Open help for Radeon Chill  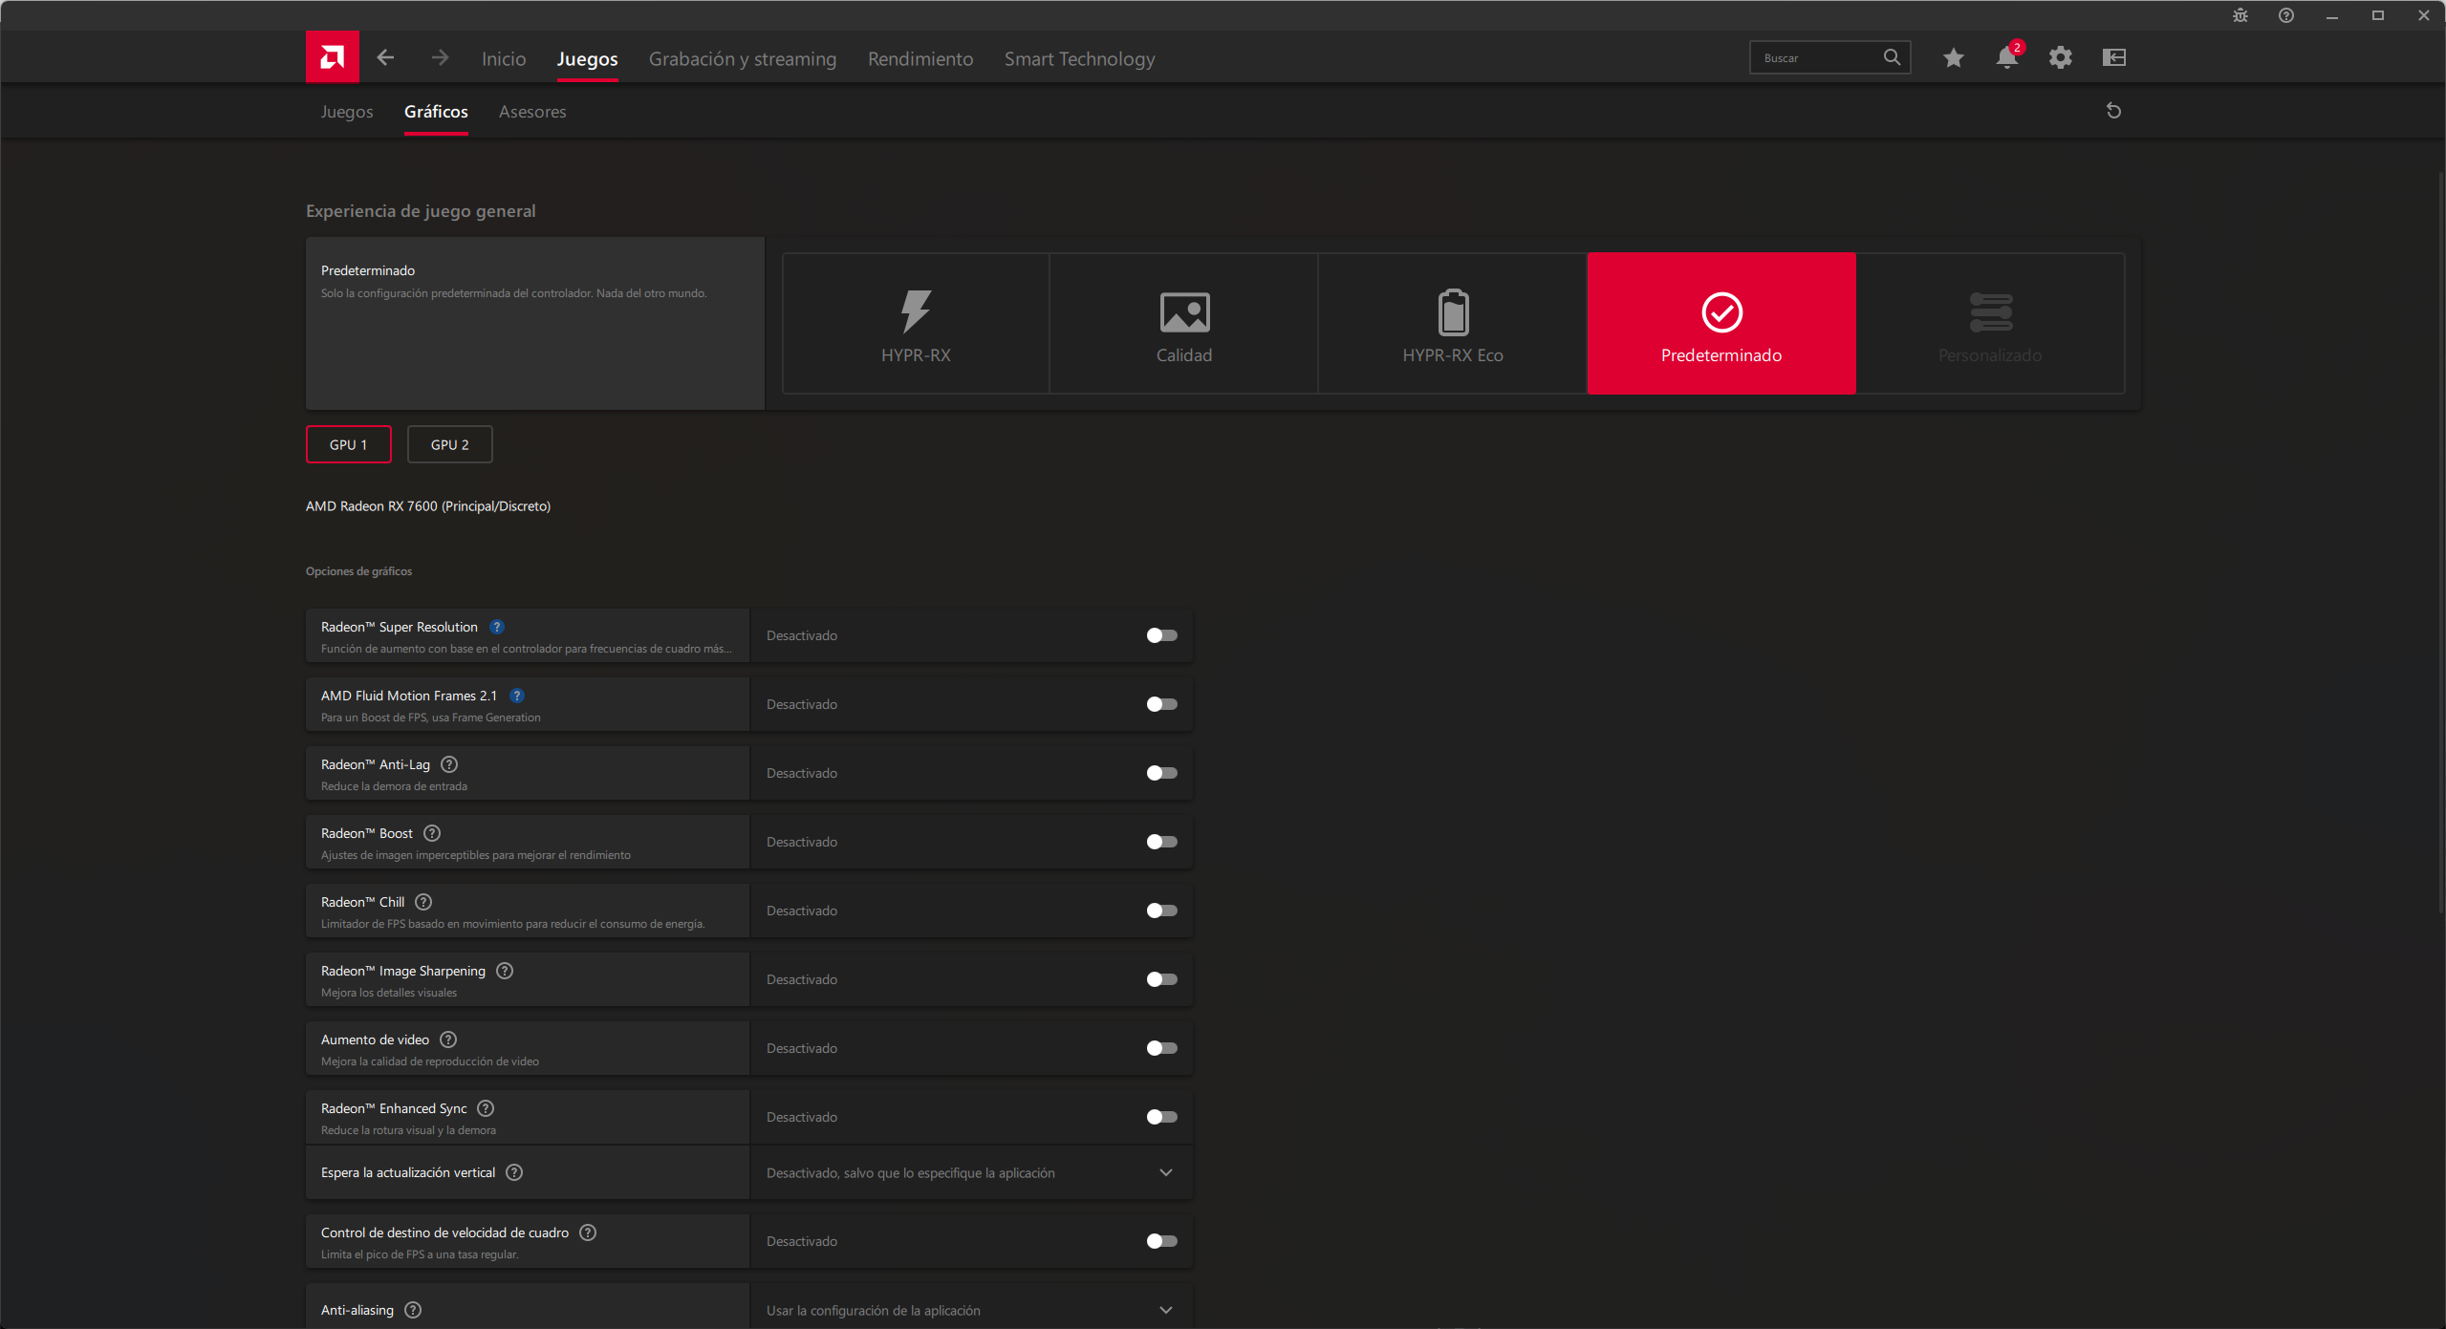pyautogui.click(x=423, y=902)
